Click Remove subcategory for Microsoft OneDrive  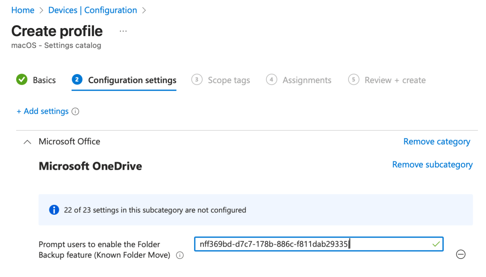[x=432, y=164]
